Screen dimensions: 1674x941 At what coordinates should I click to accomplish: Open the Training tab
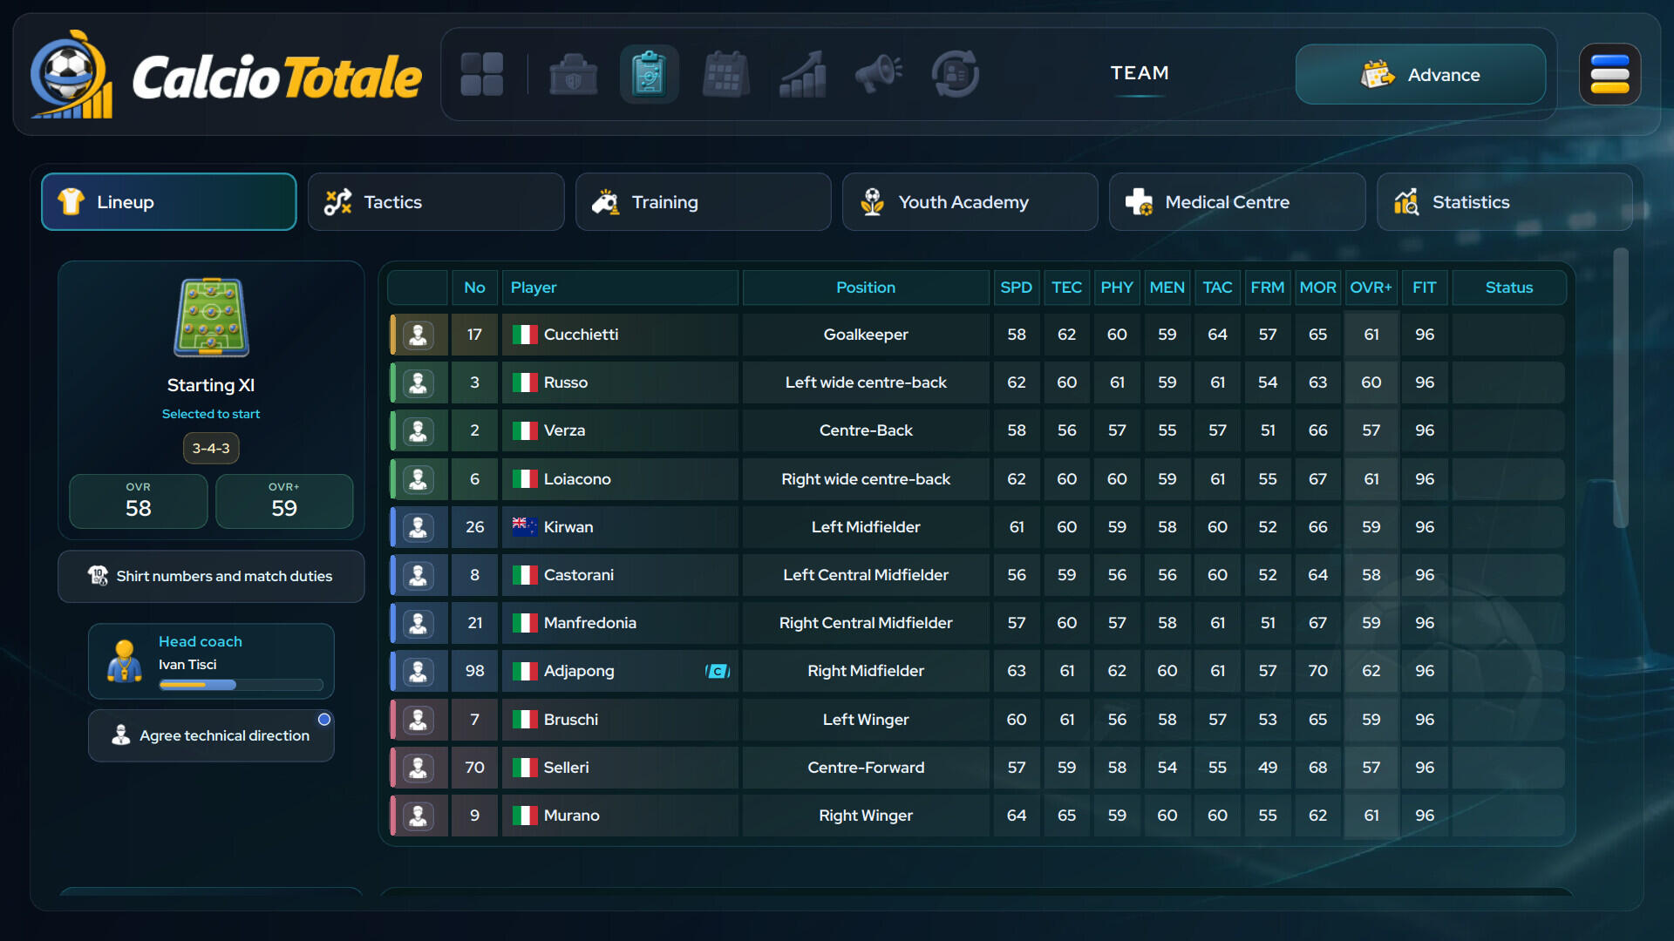[x=704, y=202]
